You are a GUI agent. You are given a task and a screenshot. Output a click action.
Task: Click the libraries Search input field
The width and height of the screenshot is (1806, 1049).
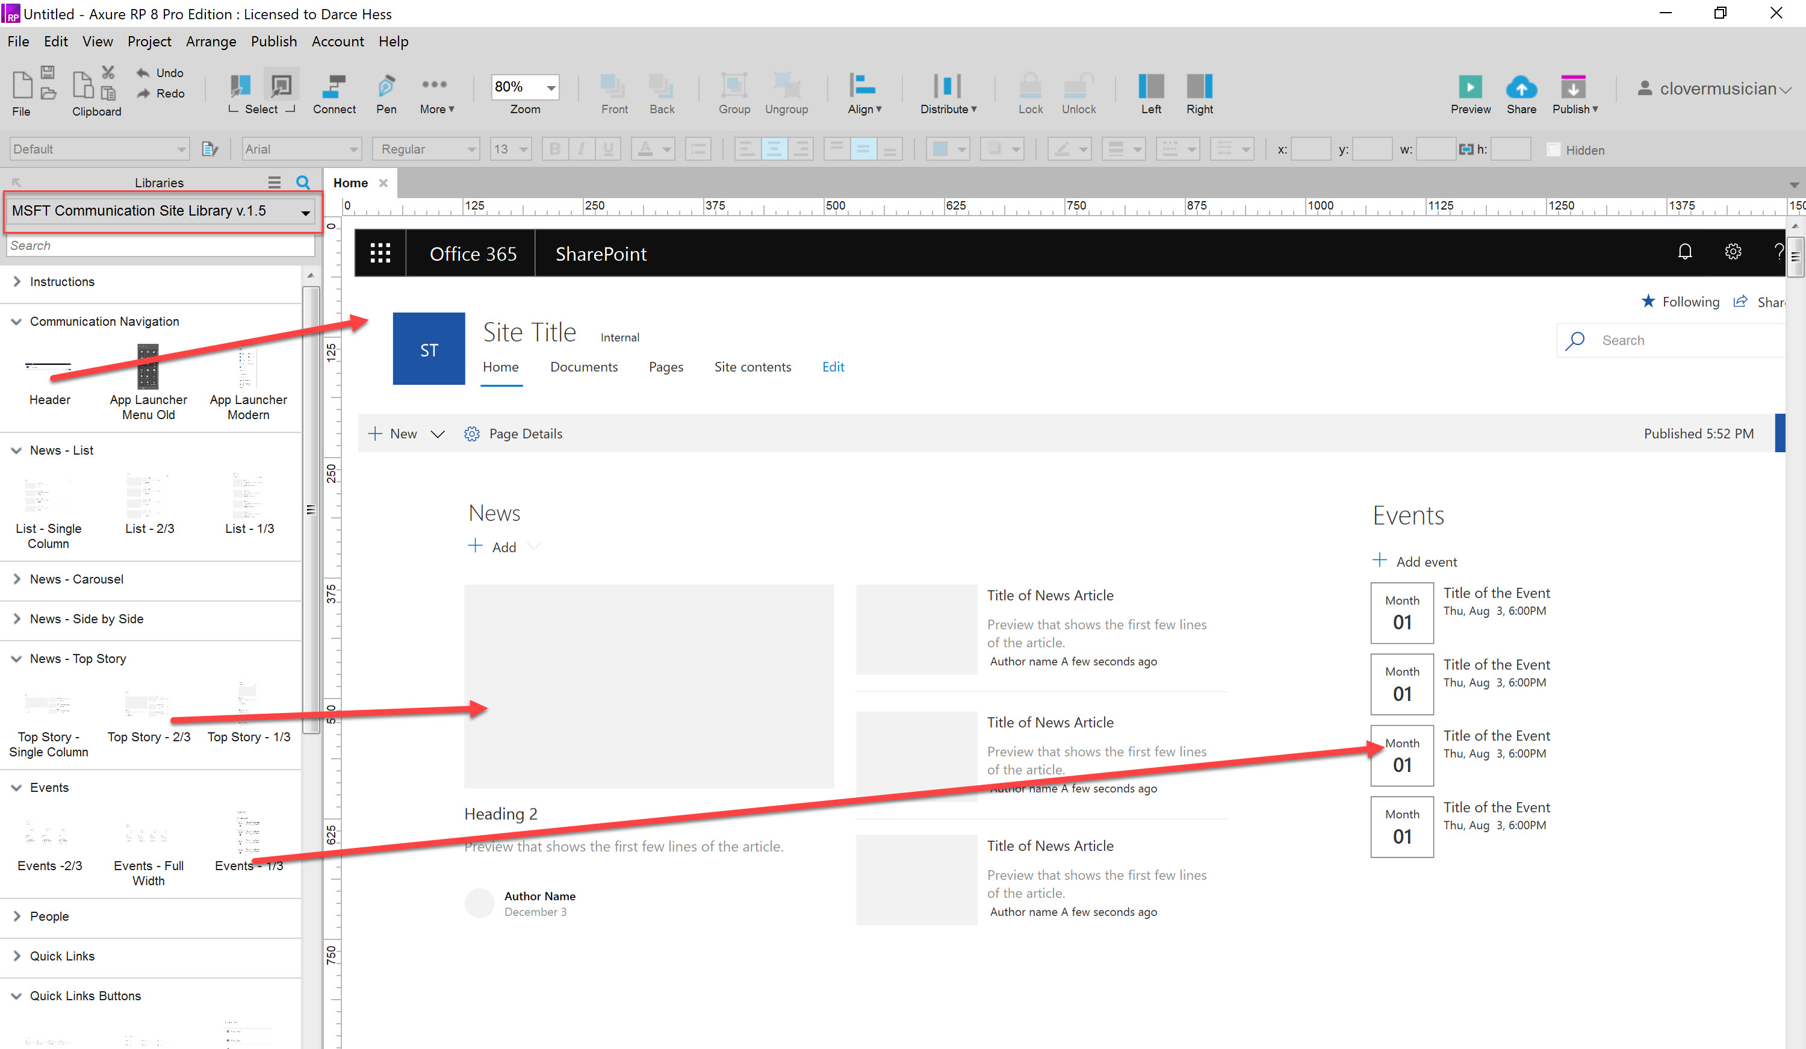(x=160, y=245)
